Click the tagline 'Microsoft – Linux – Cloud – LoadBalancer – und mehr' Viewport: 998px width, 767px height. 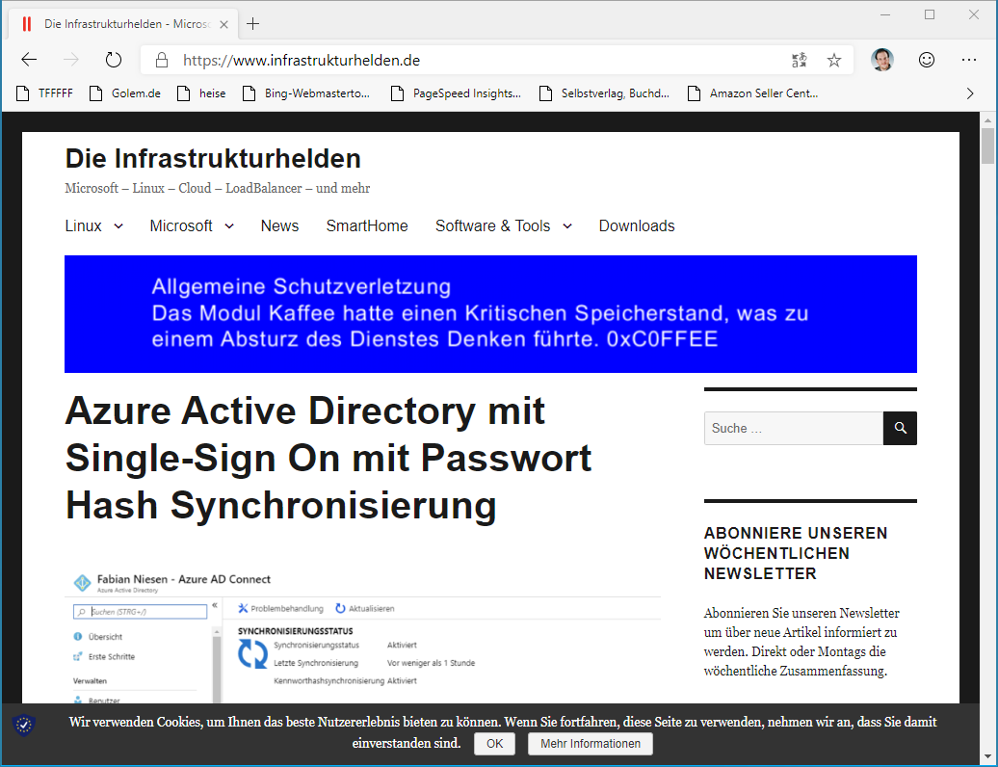pyautogui.click(x=217, y=189)
